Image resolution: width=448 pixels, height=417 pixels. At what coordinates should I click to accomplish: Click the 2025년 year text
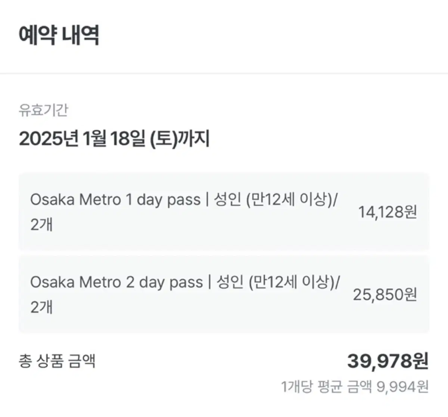click(x=49, y=139)
